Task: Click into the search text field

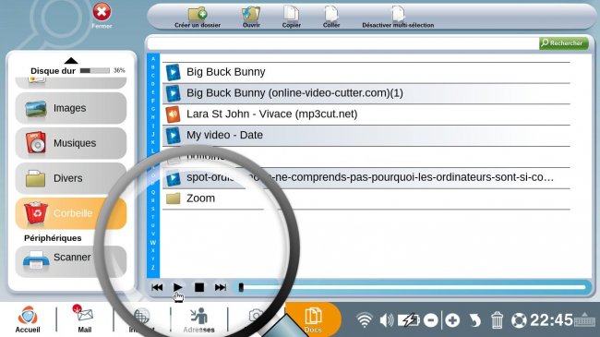Action: [342, 43]
